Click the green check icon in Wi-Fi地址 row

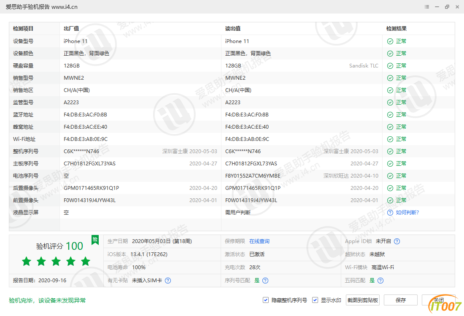pos(390,139)
